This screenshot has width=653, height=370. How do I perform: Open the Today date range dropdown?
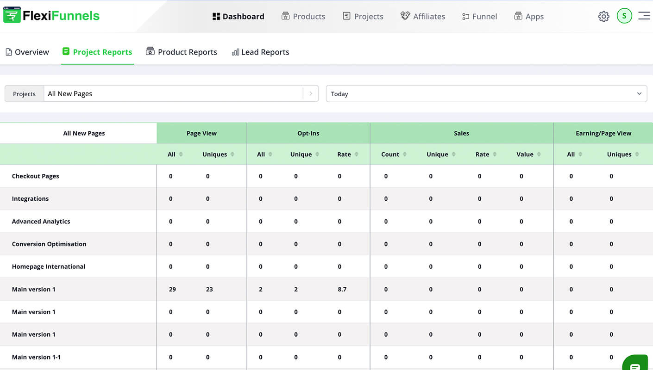click(x=486, y=93)
